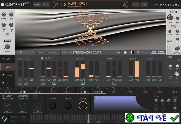This screenshot has height=124, width=181.
Task: Select the concave curve shape icon under D knob
Action: [x=162, y=109]
